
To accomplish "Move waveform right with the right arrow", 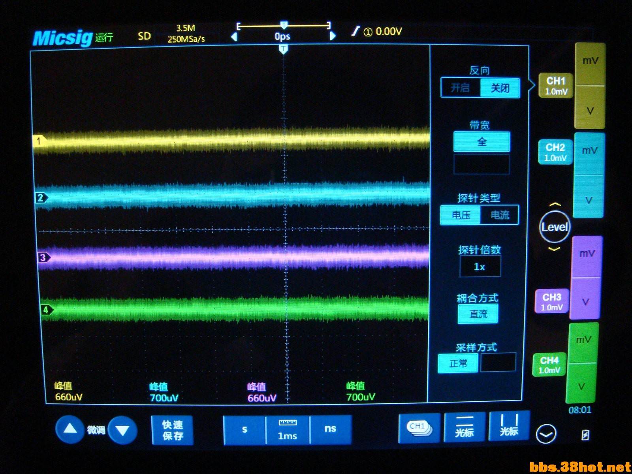I will click(332, 36).
